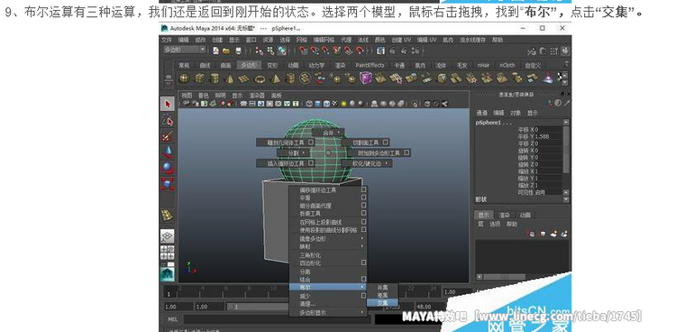This screenshot has height=332, width=676.
Task: Click the 差集 boolean option
Action: pos(382,295)
